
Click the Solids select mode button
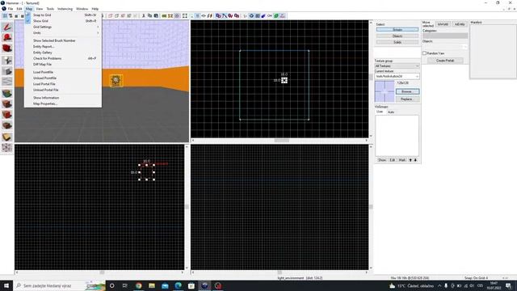pos(397,42)
